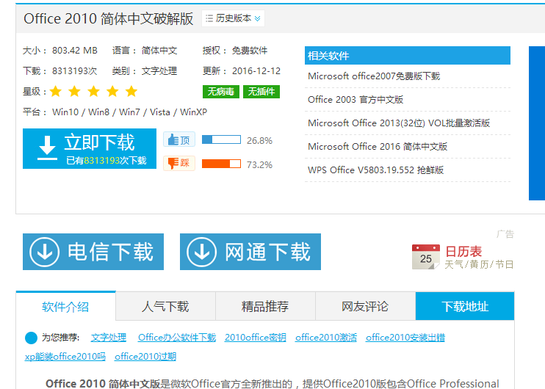Screen dimensions: 545x389
Task: Open the office2010激活 link
Action: [x=326, y=337]
